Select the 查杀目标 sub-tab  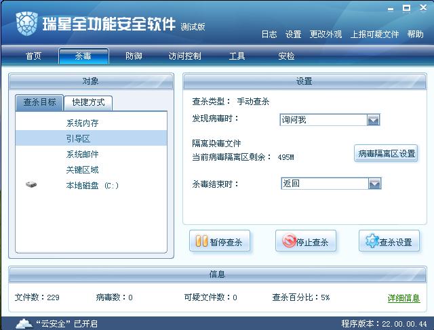pyautogui.click(x=39, y=102)
